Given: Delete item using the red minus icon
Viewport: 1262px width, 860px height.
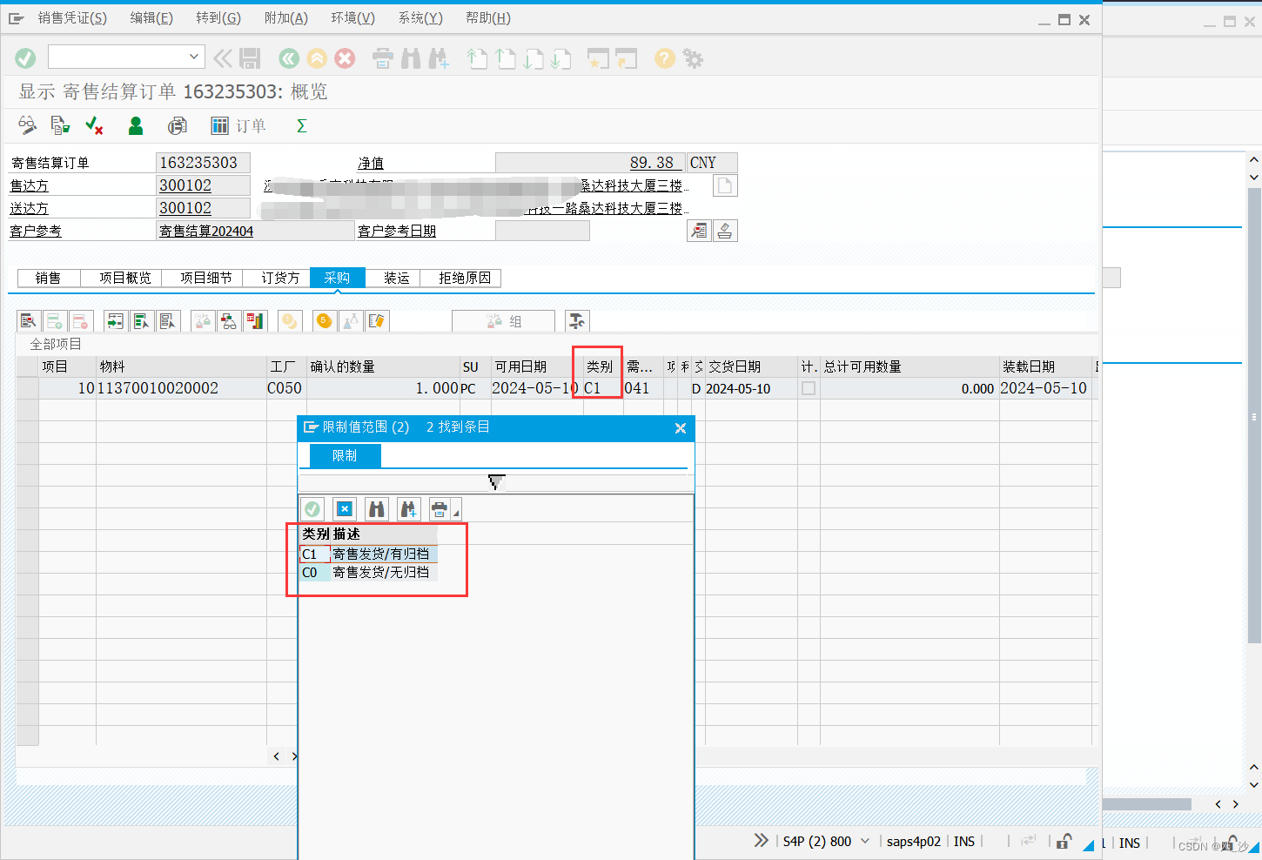Looking at the screenshot, I should [80, 320].
